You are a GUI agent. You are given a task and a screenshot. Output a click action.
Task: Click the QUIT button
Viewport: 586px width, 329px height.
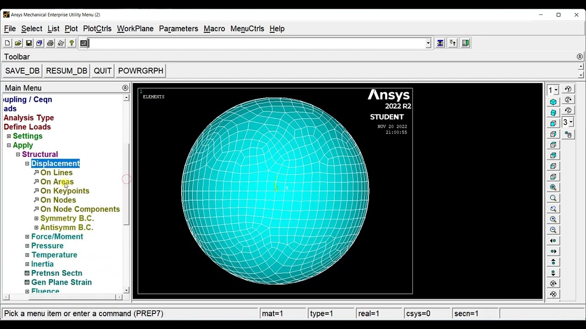(103, 71)
